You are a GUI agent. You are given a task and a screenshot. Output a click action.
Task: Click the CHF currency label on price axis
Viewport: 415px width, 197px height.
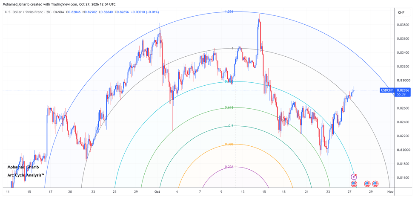pos(401,12)
